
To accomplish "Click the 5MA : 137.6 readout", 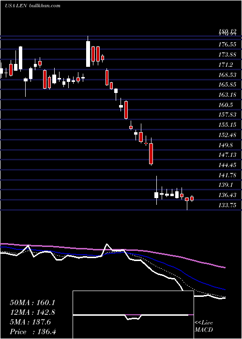I will [x=30, y=322].
